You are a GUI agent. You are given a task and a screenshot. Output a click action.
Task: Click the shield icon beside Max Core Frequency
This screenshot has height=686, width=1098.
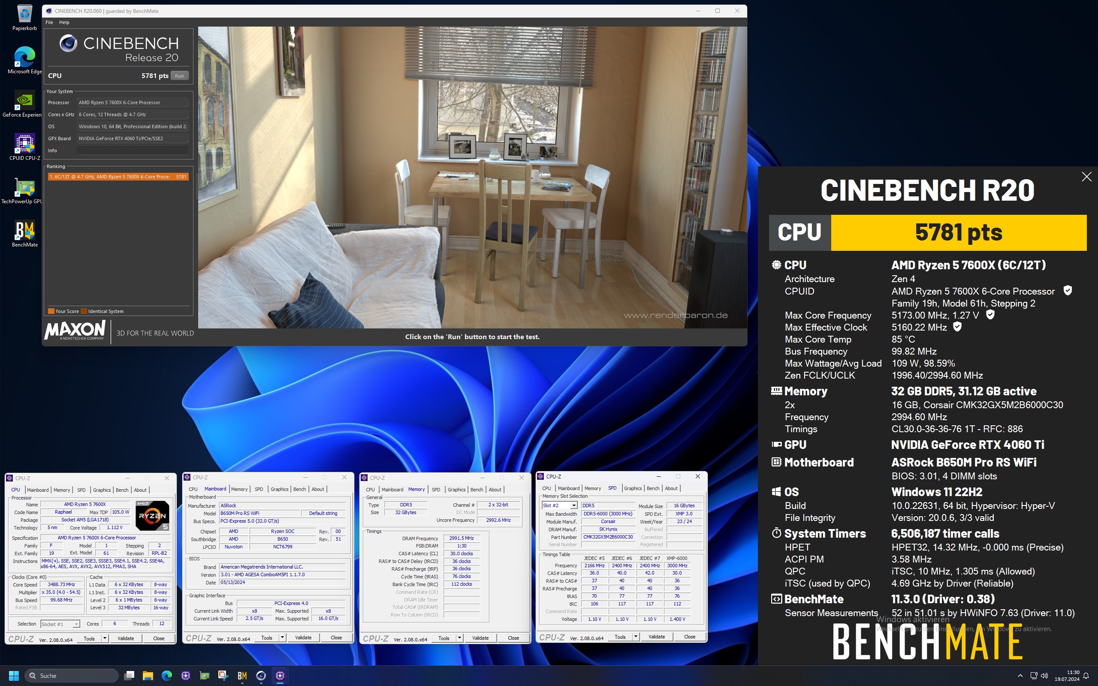(990, 314)
